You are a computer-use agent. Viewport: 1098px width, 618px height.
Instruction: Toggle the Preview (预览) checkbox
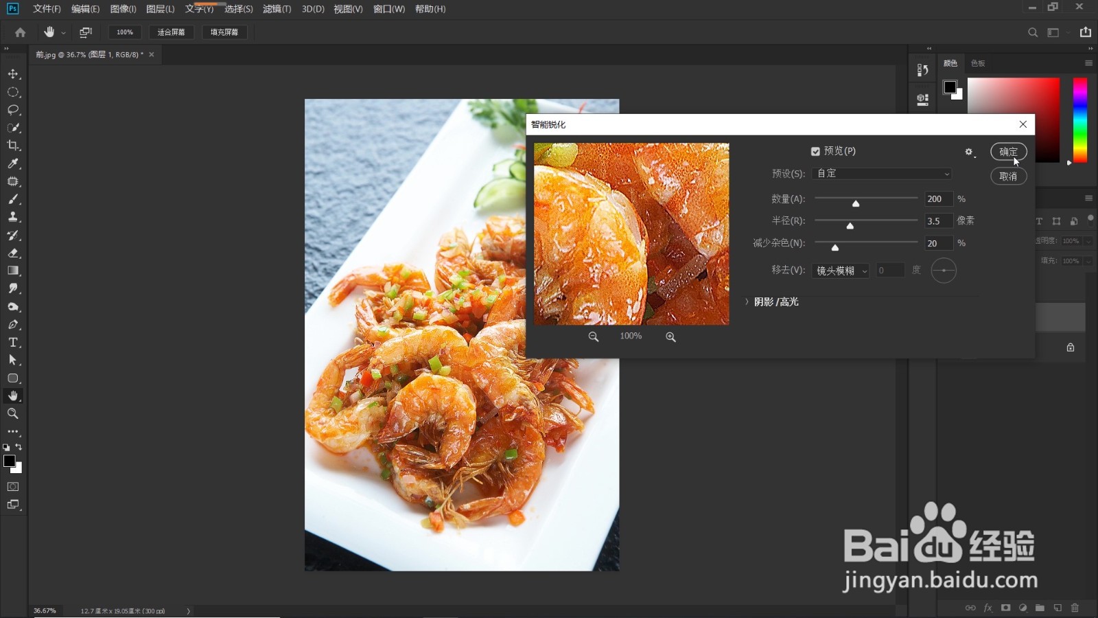815,151
